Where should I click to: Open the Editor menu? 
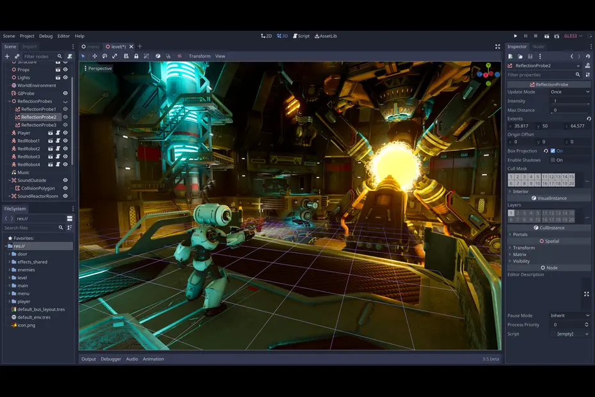tap(63, 36)
